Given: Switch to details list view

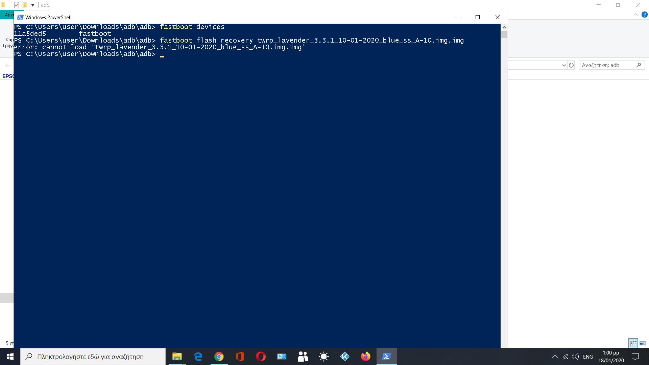Looking at the screenshot, I should pyautogui.click(x=633, y=343).
